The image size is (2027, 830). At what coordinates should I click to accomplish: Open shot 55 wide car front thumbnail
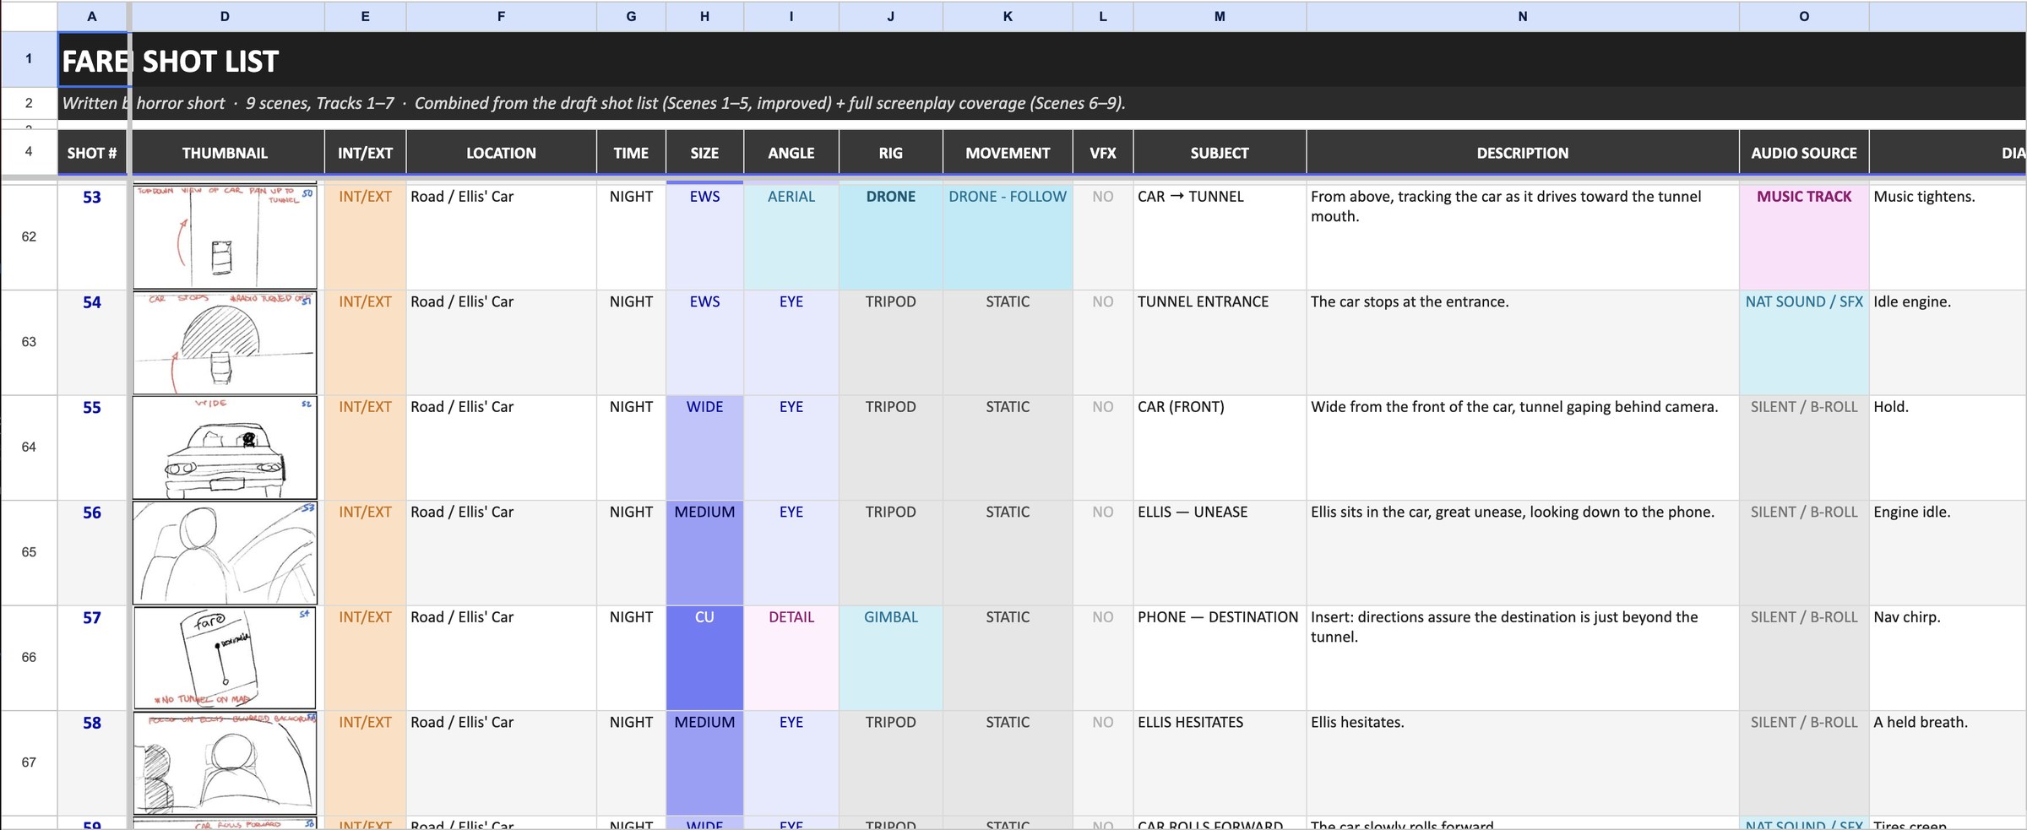tap(225, 448)
